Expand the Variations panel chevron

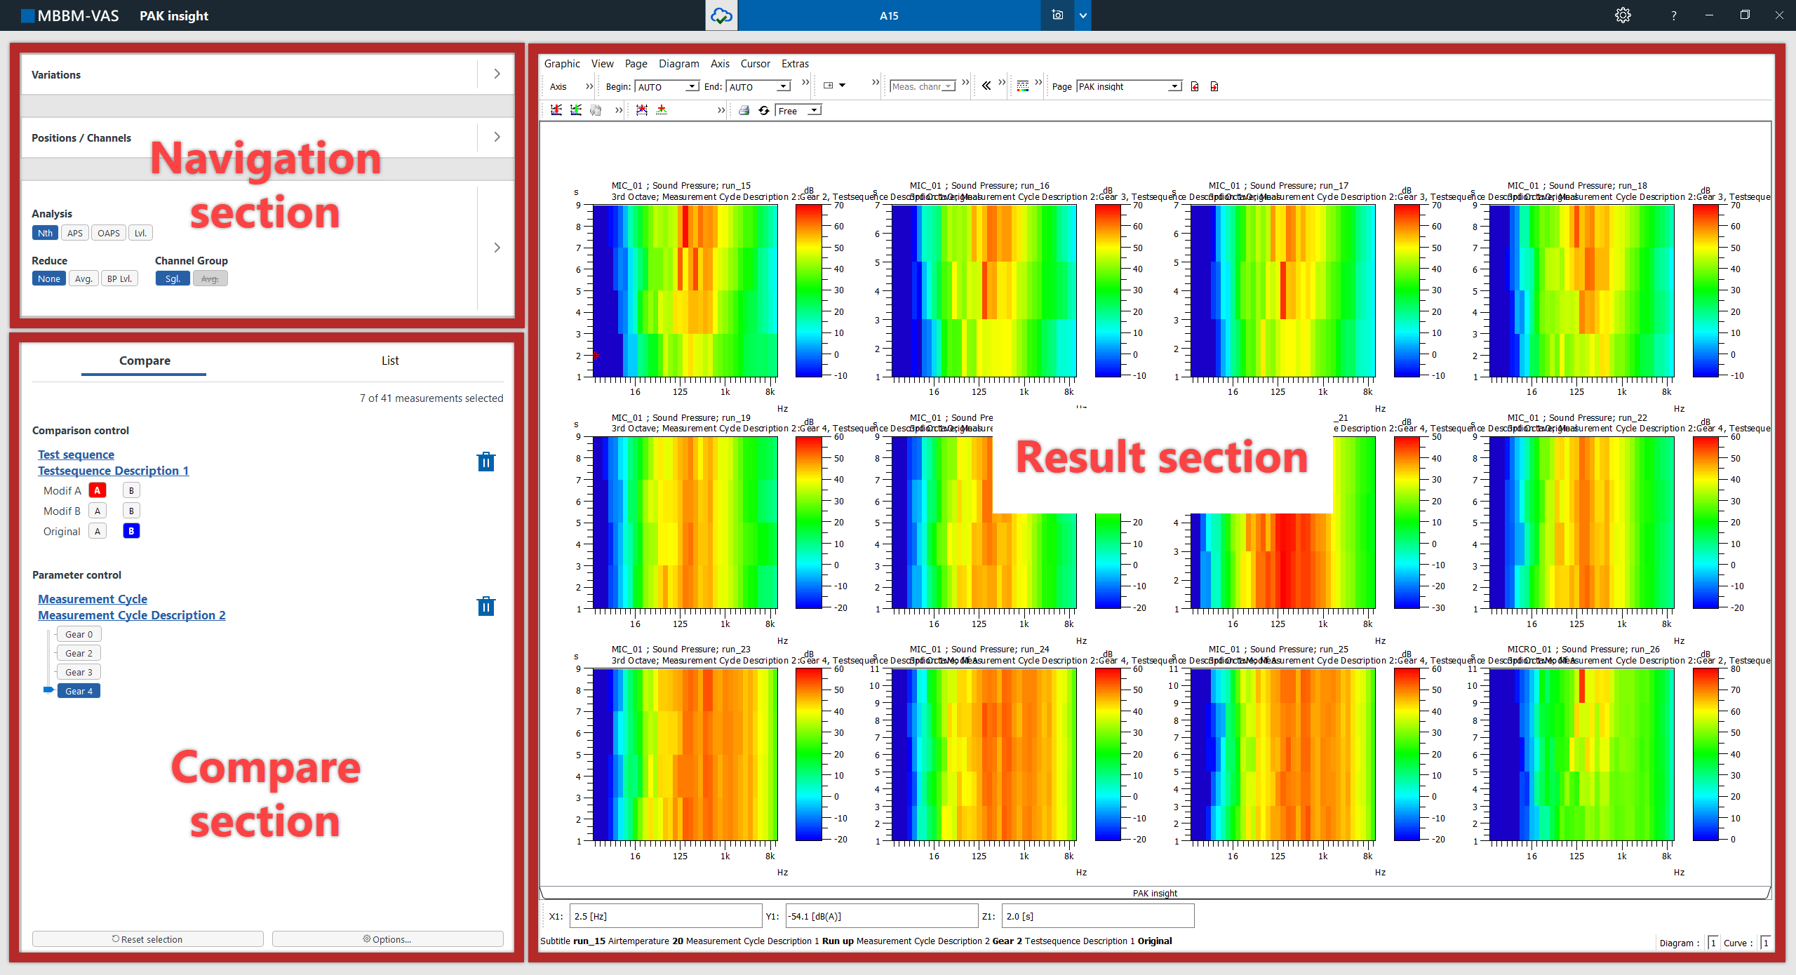(x=497, y=74)
